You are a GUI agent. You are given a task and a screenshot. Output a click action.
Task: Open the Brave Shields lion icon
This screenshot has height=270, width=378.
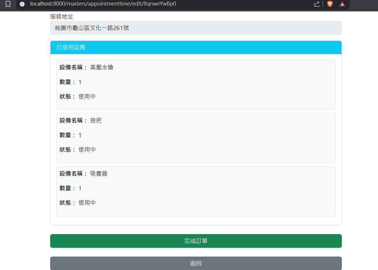click(x=330, y=4)
